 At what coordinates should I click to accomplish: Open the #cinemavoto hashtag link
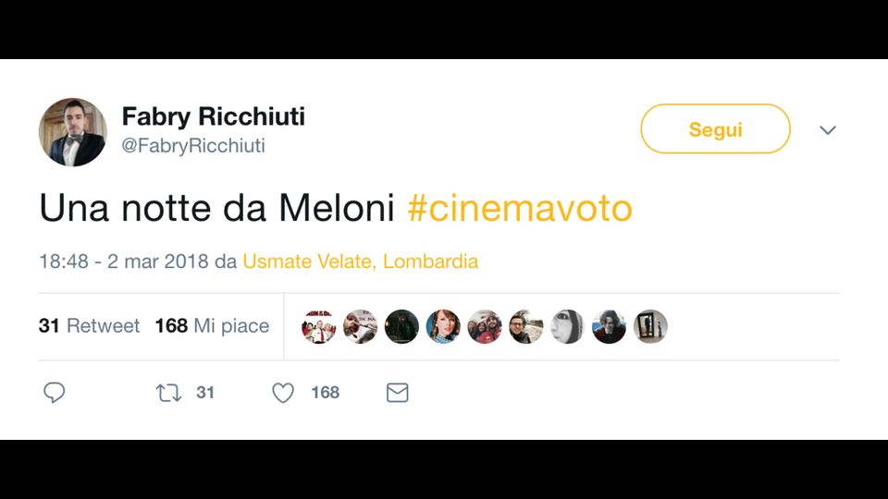520,209
